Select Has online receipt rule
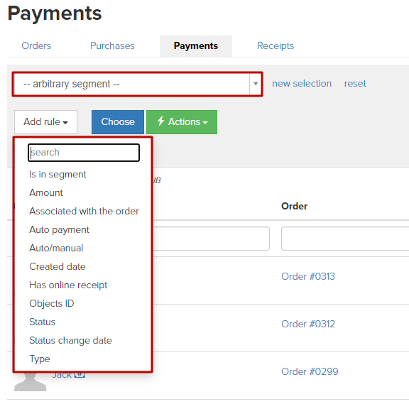The width and height of the screenshot is (409, 404). click(x=68, y=285)
